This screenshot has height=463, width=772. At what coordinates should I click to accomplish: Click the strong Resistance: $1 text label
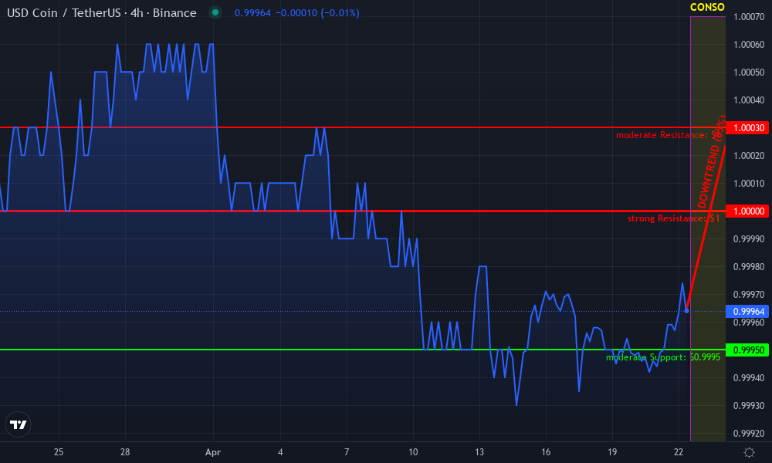673,218
